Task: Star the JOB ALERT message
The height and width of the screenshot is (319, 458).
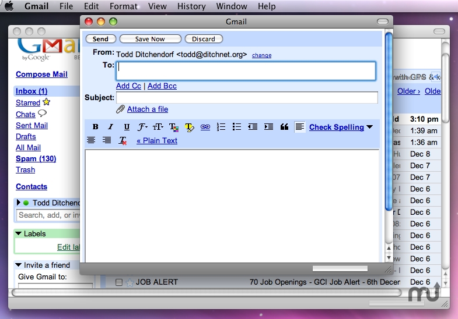Action: (130, 282)
